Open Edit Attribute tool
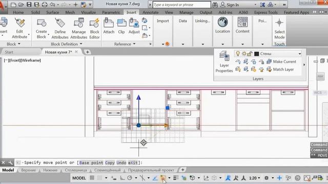Screen dimensions: 328x184 point(19,28)
